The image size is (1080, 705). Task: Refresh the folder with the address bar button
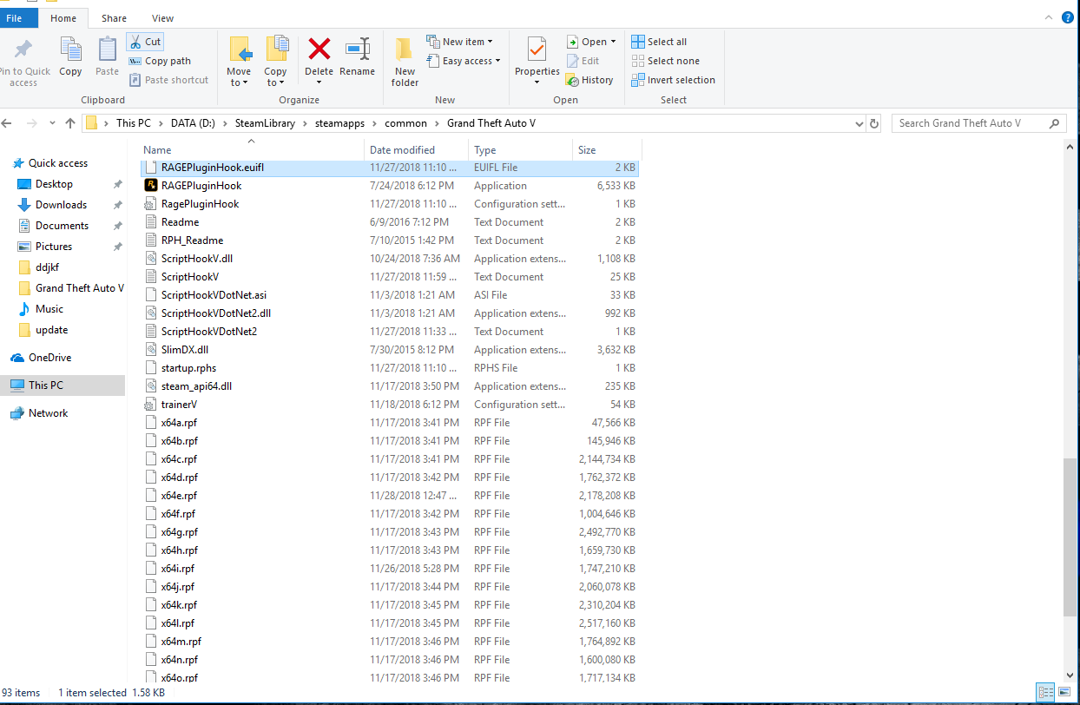(x=873, y=123)
